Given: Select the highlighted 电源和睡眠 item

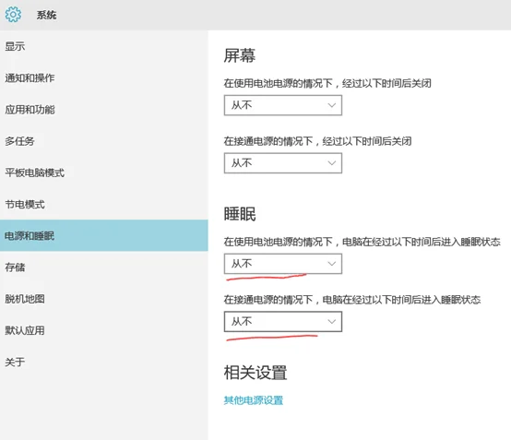Looking at the screenshot, I should (104, 235).
